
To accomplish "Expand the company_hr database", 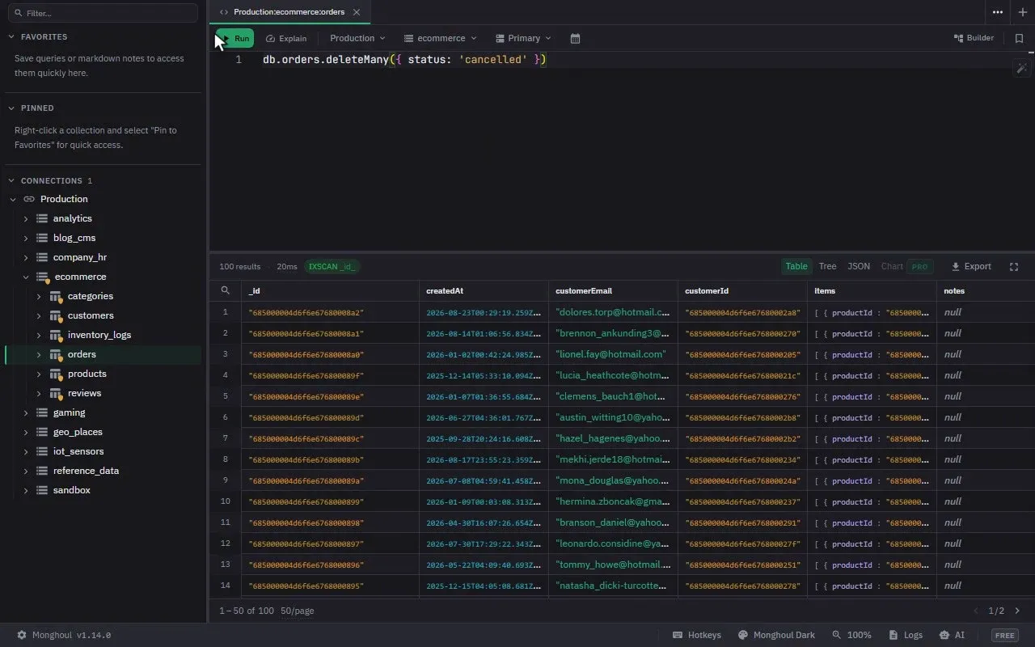I will tap(26, 257).
